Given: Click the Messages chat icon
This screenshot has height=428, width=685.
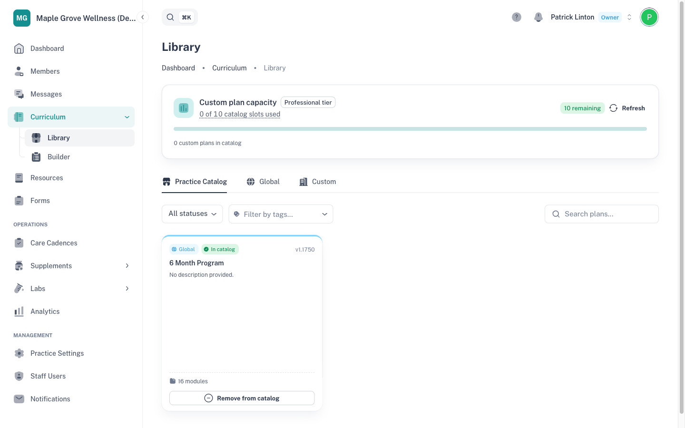Looking at the screenshot, I should 19,94.
